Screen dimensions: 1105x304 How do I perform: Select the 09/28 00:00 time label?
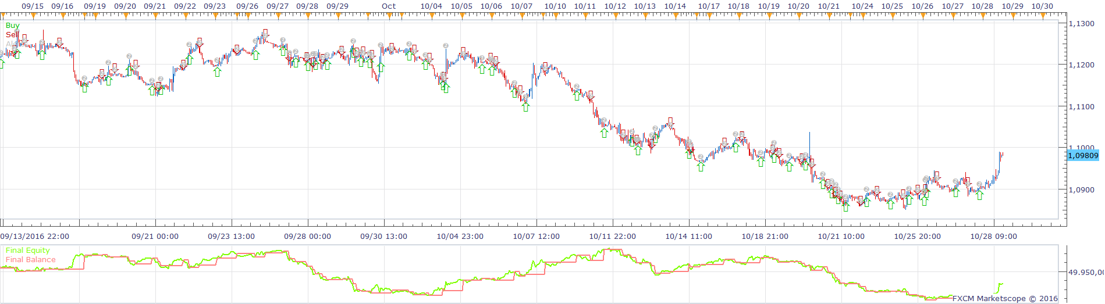pos(308,237)
